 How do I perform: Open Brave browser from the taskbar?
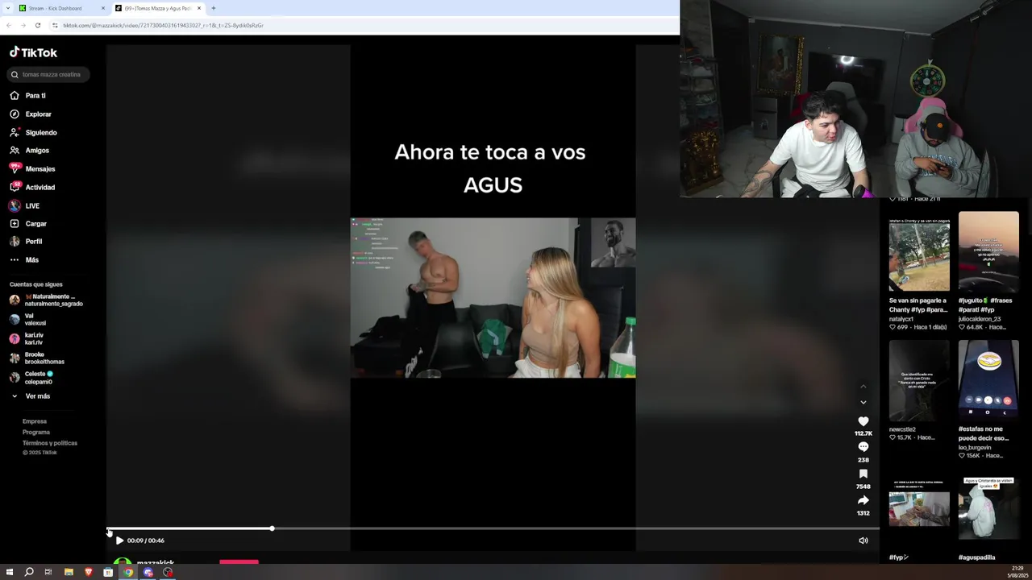(x=89, y=572)
